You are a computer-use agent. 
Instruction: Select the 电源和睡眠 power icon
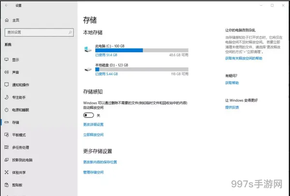[x=6, y=110]
